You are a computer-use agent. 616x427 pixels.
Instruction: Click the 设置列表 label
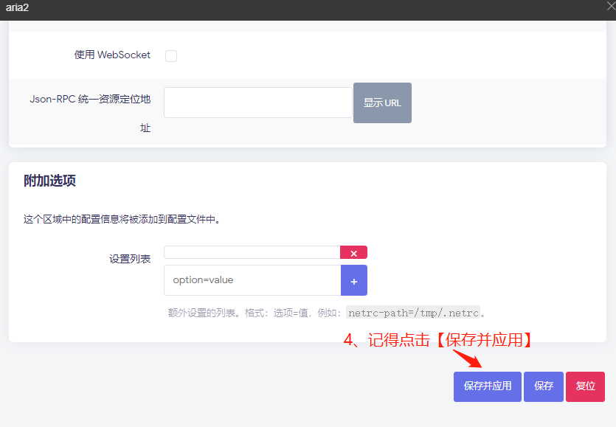tap(130, 259)
